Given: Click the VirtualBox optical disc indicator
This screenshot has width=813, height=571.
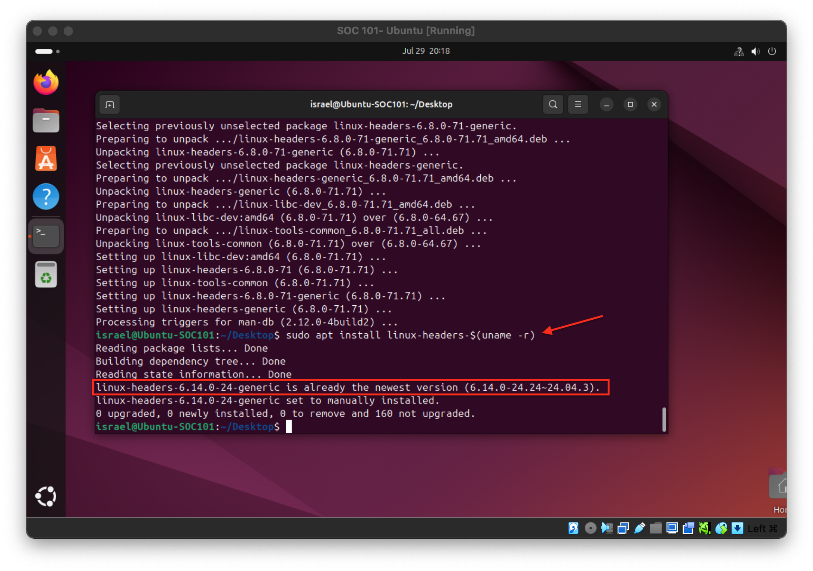Looking at the screenshot, I should (590, 528).
